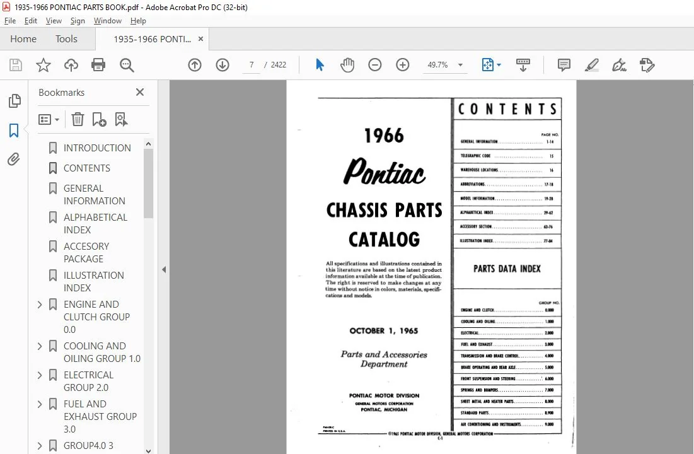Close the Bookmarks panel
Image resolution: width=694 pixels, height=454 pixels.
click(140, 92)
